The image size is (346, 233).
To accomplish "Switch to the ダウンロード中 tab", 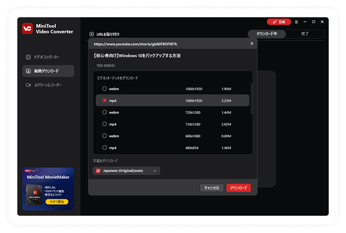I will 267,34.
